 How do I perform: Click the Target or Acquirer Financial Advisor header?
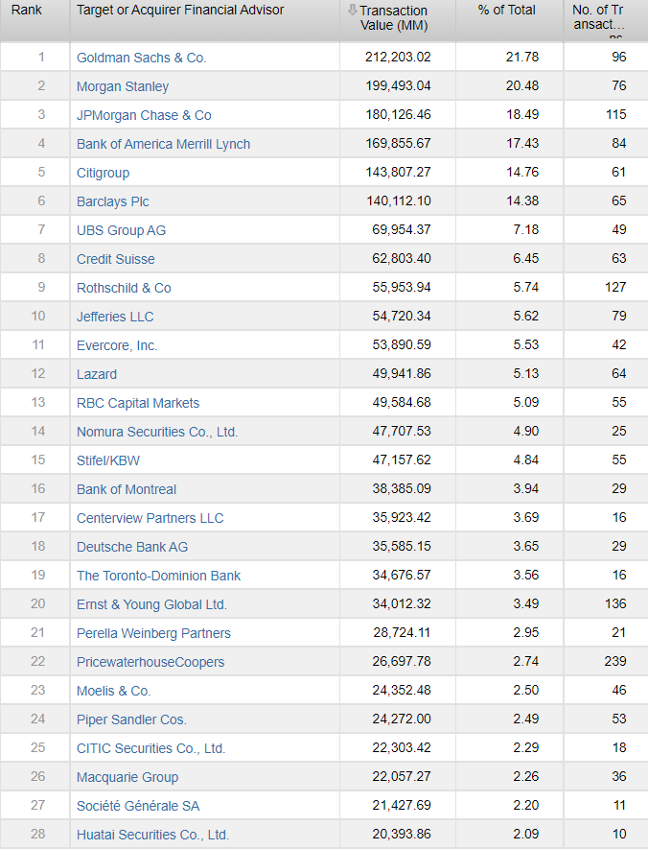coord(180,10)
